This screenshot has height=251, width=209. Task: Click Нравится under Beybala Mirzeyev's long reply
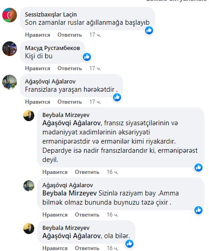click(x=55, y=172)
